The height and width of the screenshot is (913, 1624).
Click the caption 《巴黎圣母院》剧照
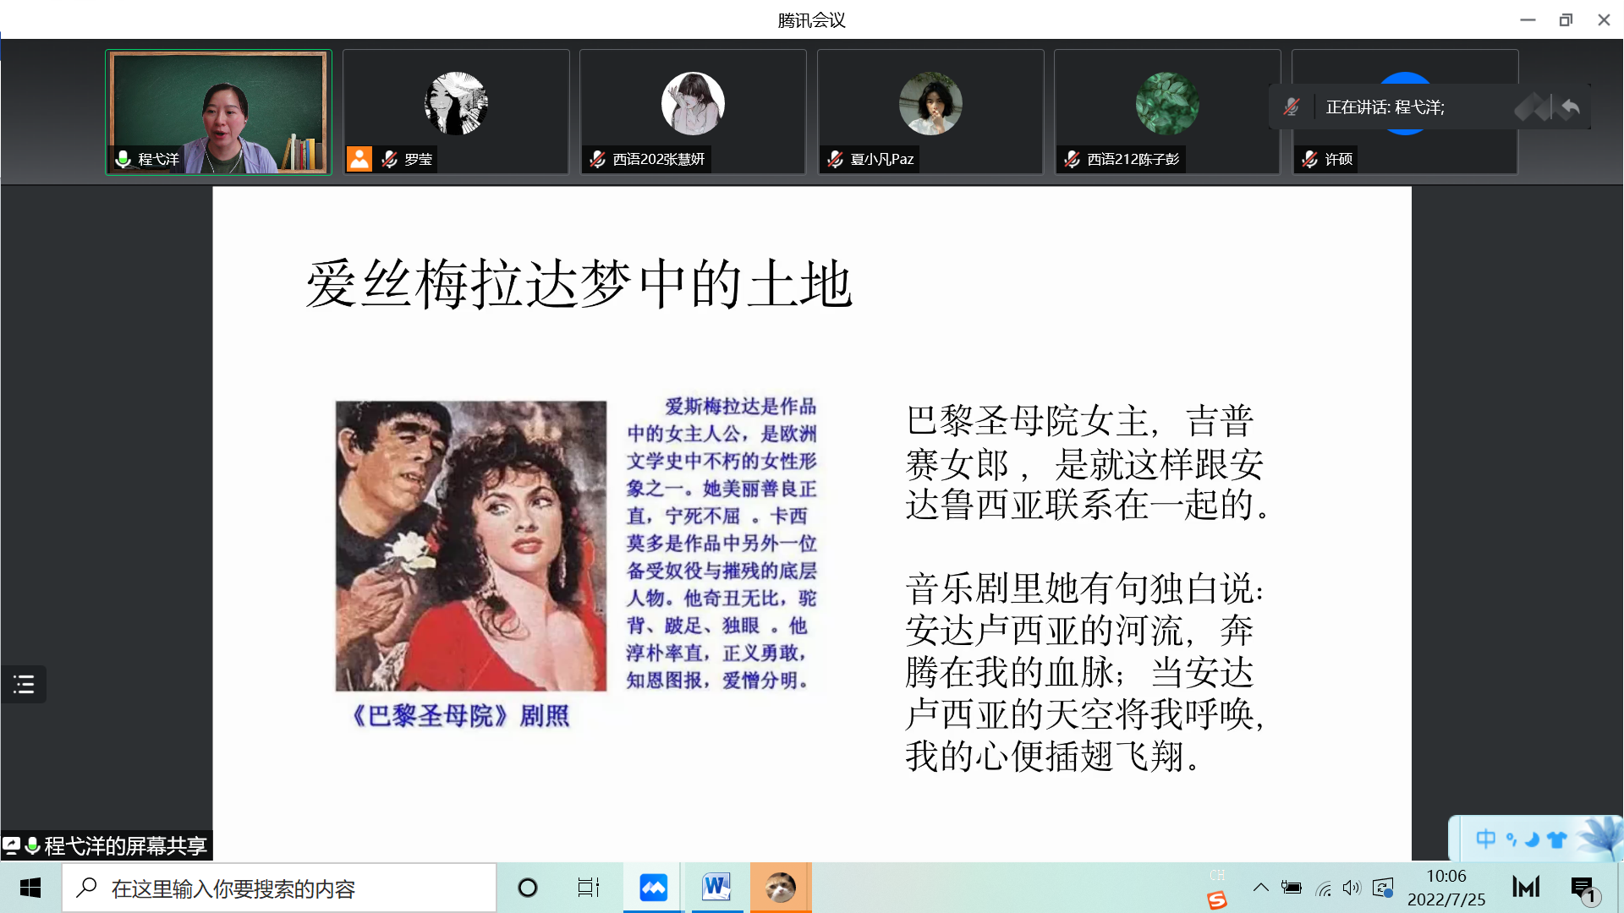tap(459, 716)
